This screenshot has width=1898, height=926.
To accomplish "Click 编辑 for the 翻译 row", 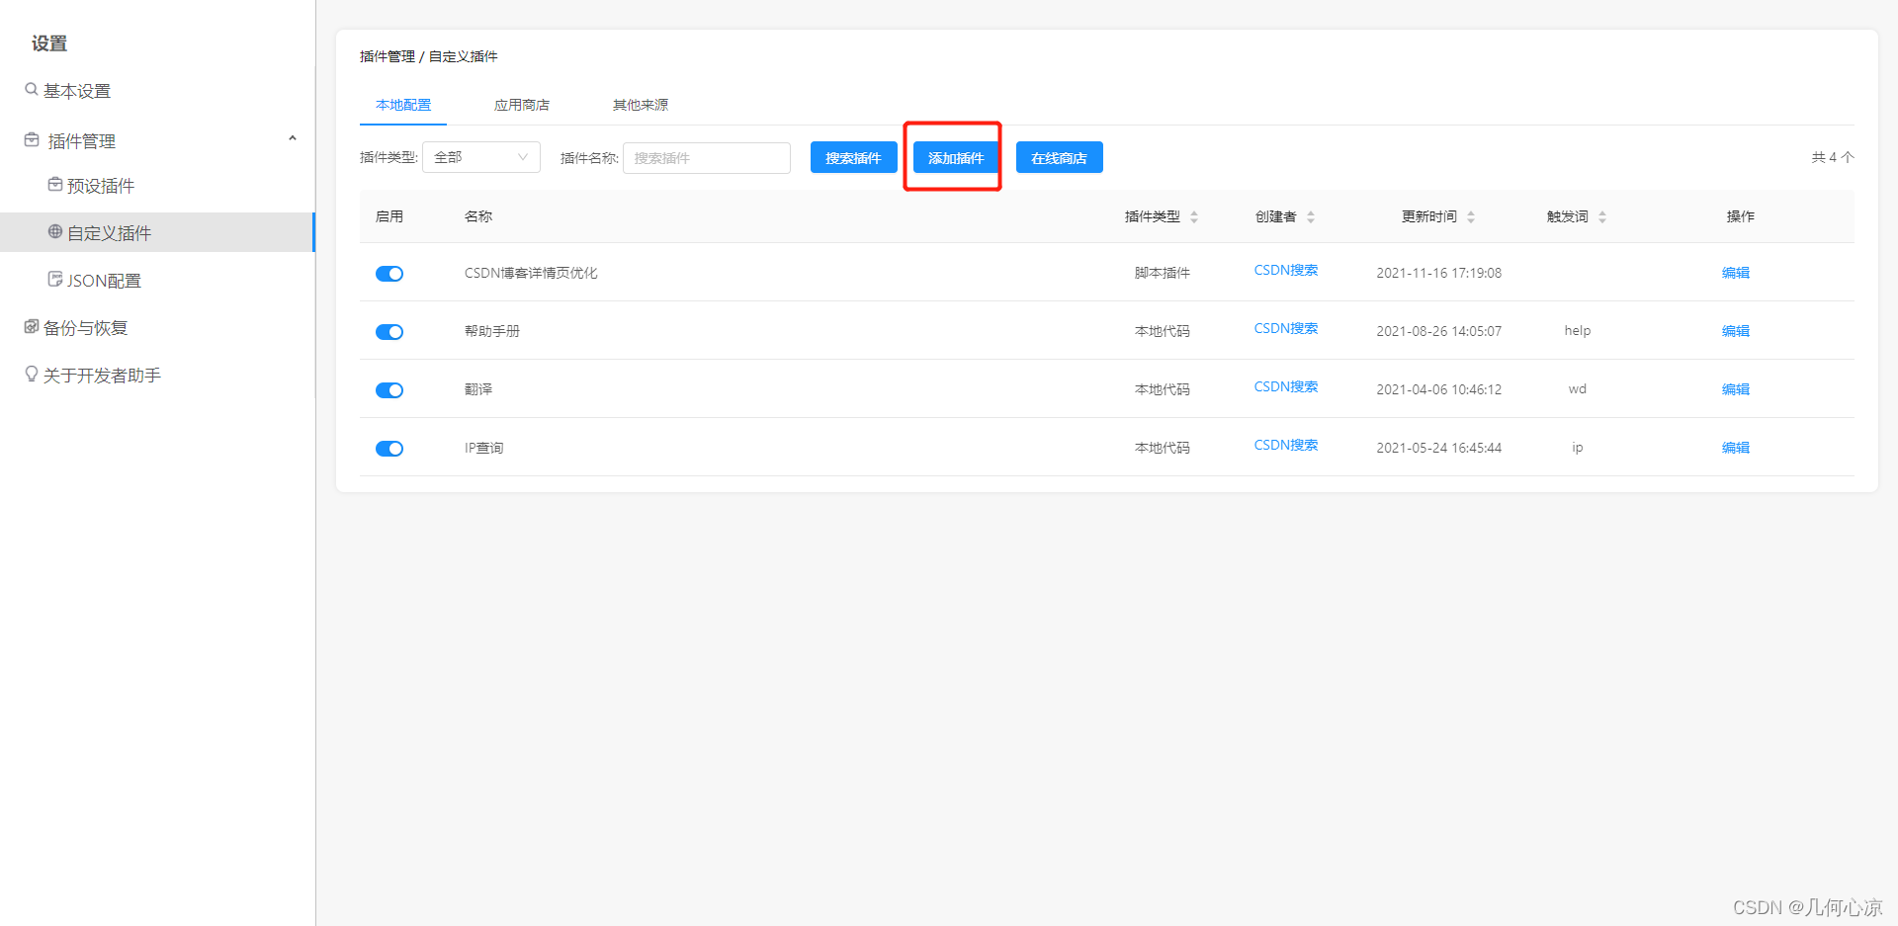I will [x=1736, y=389].
